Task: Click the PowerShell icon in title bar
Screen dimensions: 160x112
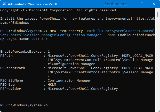Action: point(4,4)
